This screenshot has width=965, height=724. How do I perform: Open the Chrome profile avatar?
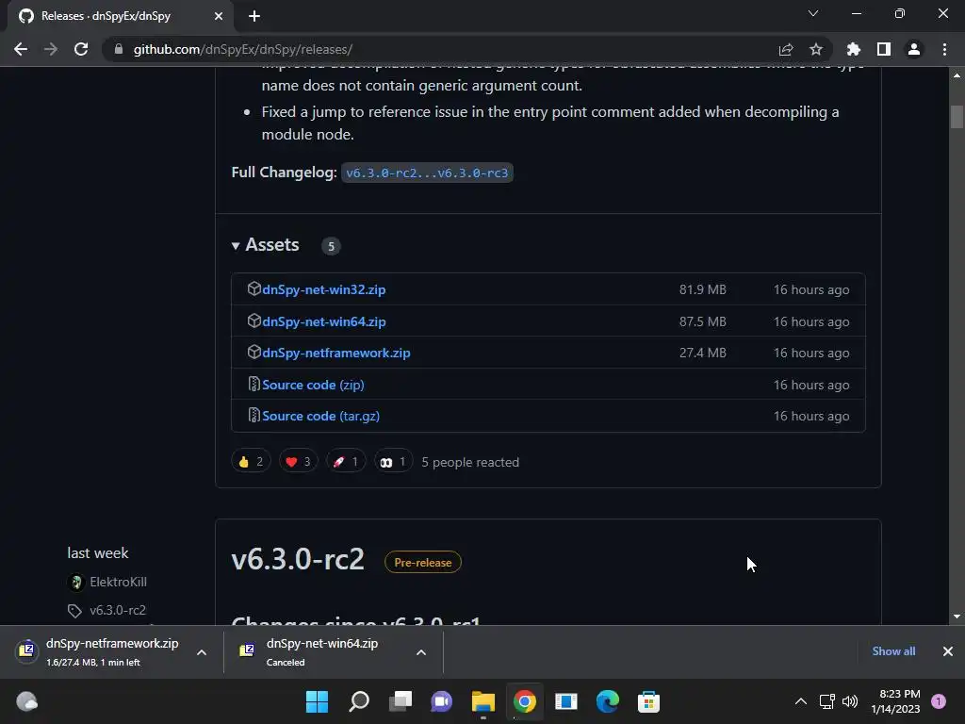(914, 49)
